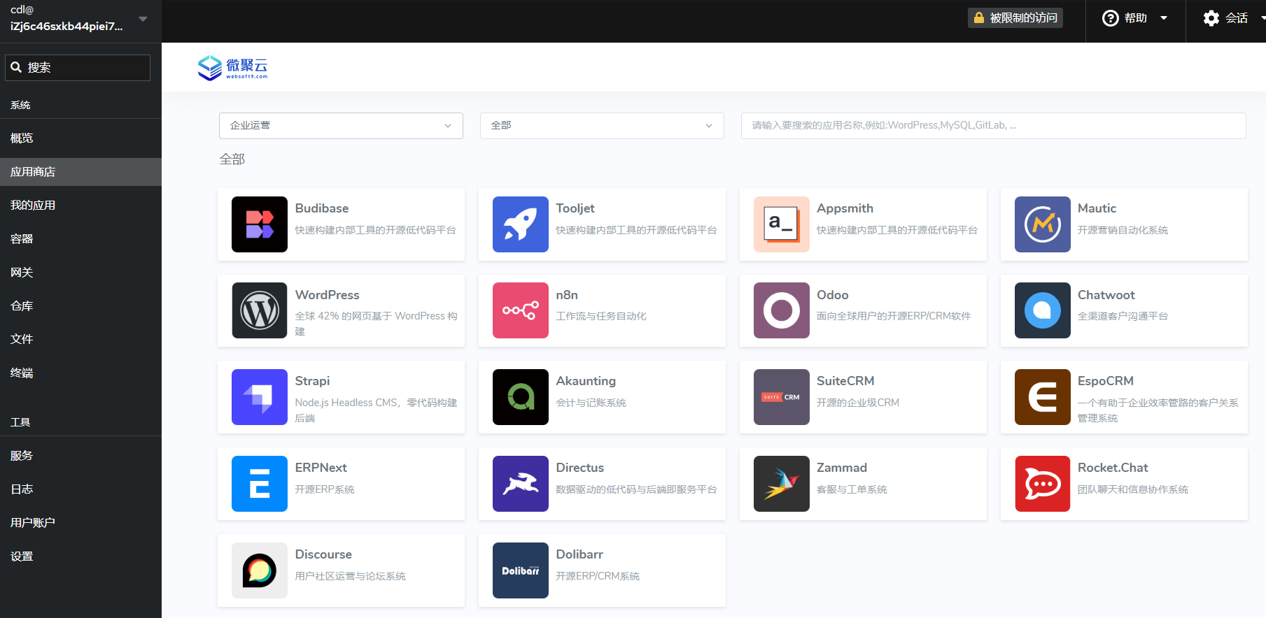1266x618 pixels.
Task: Open the Mautic app icon
Action: [1043, 224]
